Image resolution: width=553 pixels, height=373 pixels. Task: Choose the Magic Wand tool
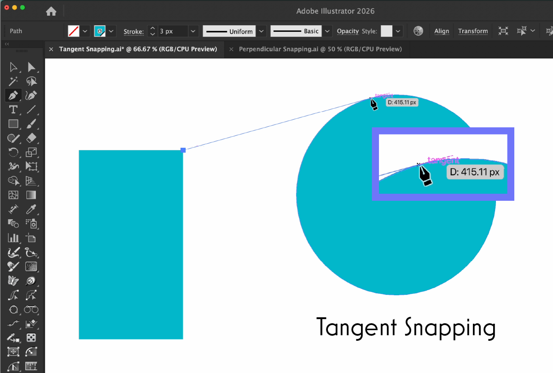13,82
